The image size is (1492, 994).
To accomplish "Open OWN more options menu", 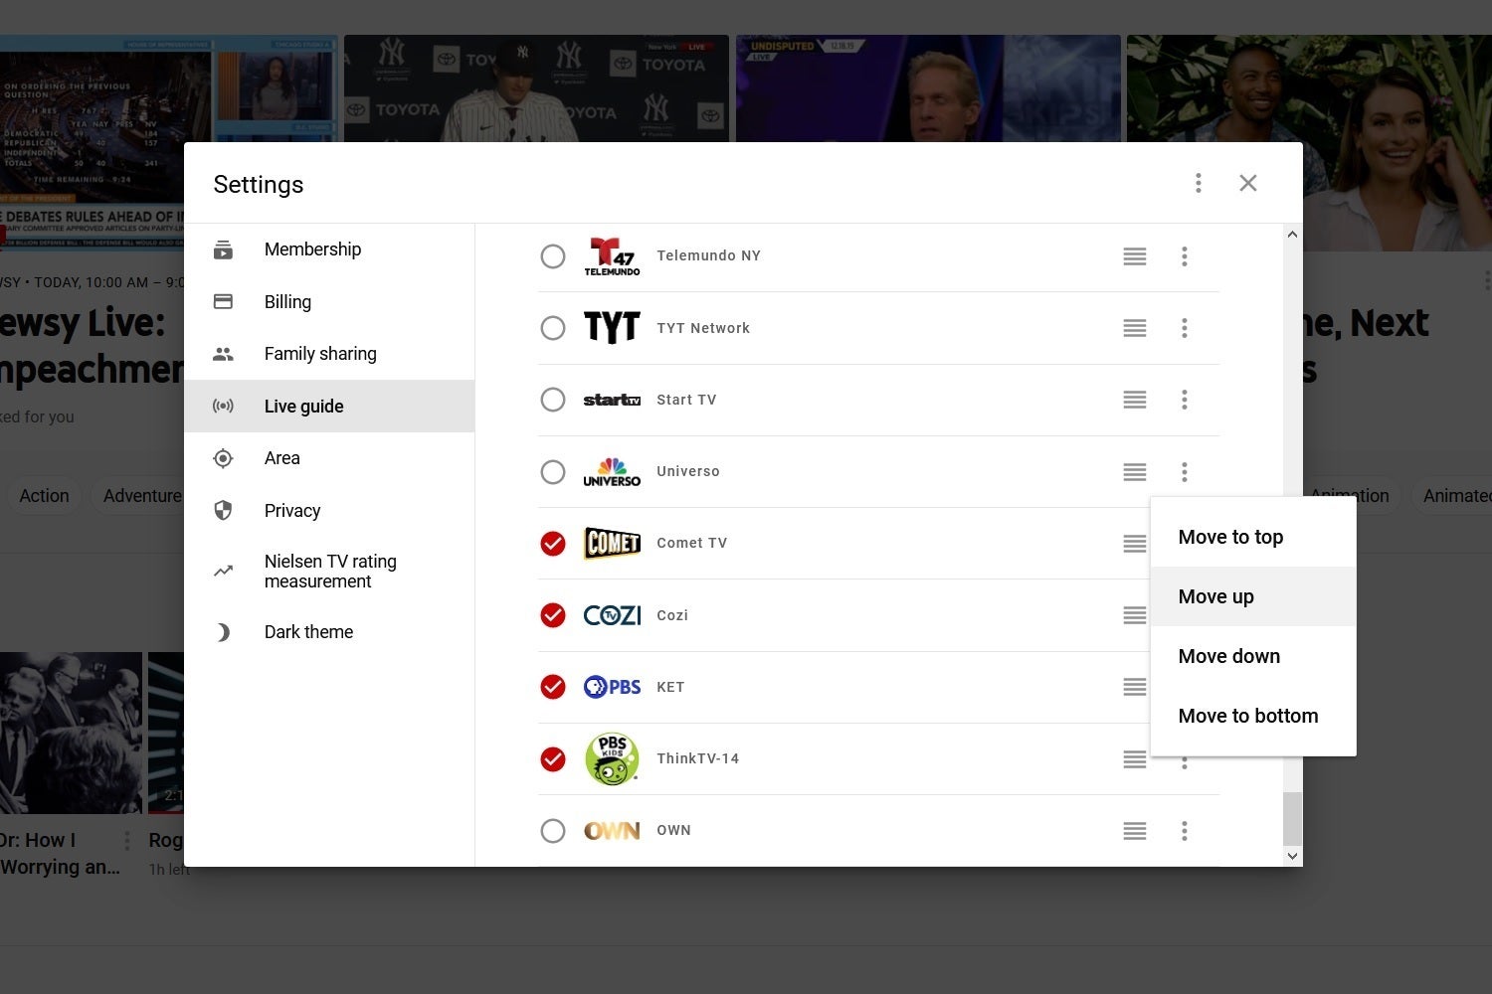I will (1185, 831).
